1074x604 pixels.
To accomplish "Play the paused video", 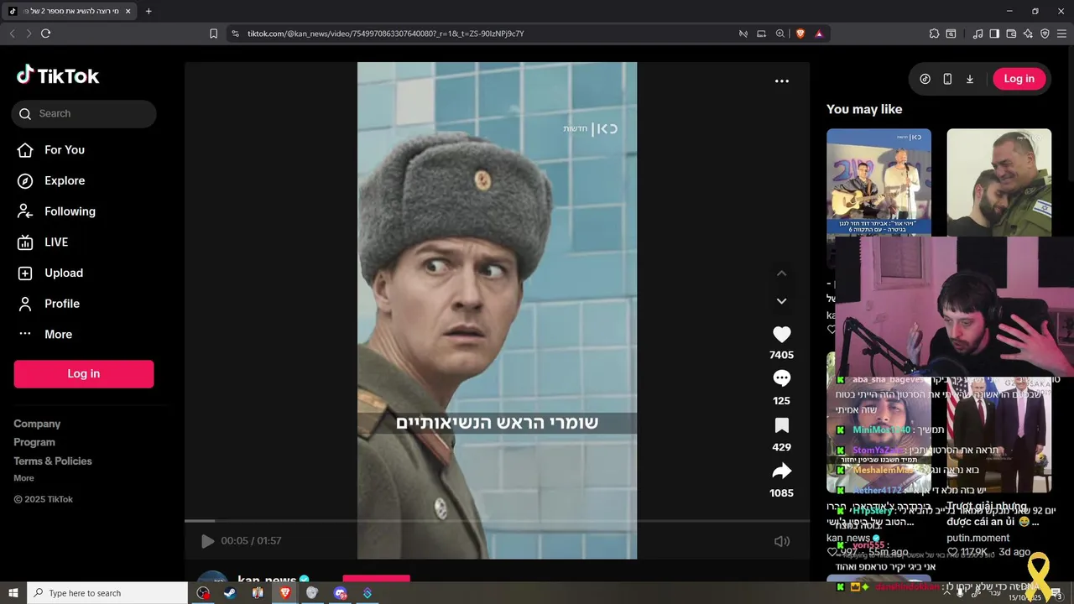I will [207, 542].
